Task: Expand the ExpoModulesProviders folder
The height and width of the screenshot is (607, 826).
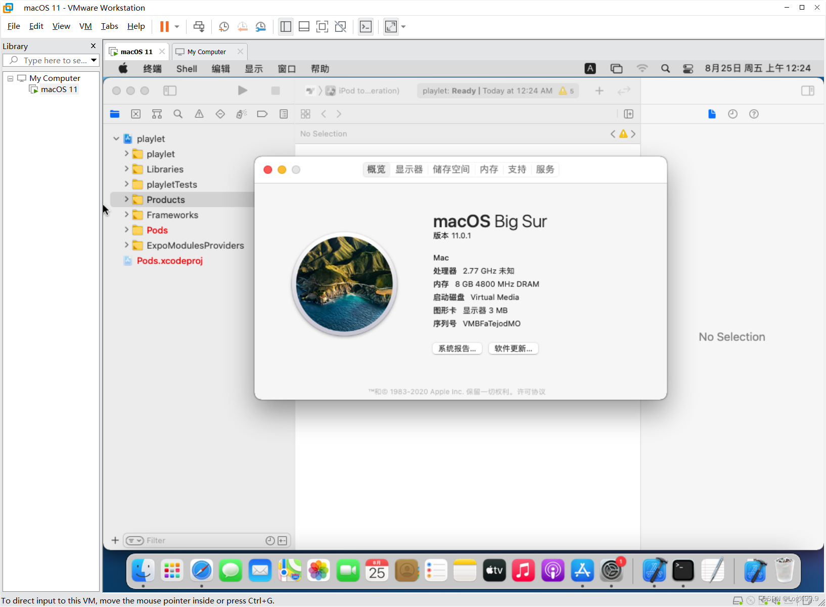Action: 126,245
